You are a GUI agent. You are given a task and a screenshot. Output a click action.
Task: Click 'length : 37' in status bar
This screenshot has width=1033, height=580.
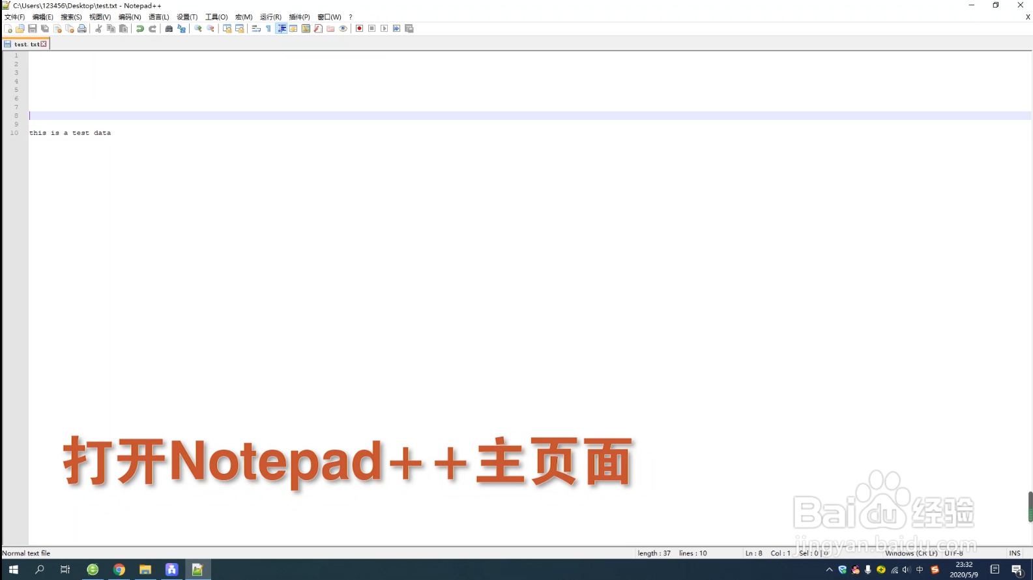tap(654, 553)
